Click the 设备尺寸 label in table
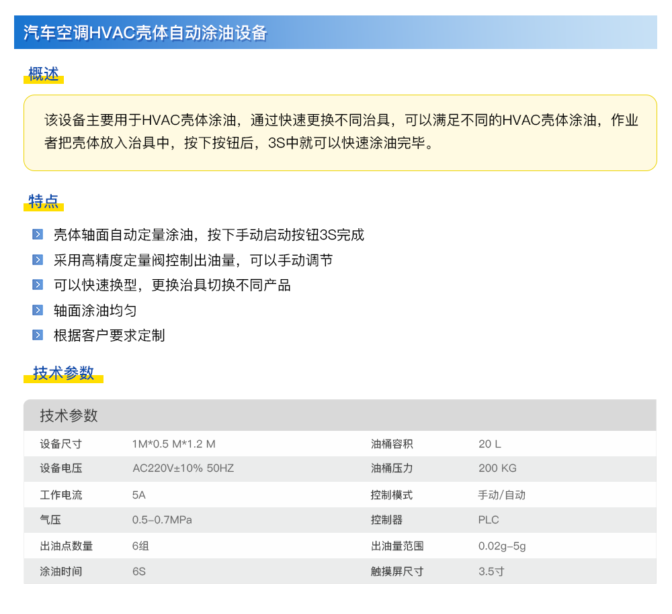This screenshot has width=672, height=614. coord(60,444)
